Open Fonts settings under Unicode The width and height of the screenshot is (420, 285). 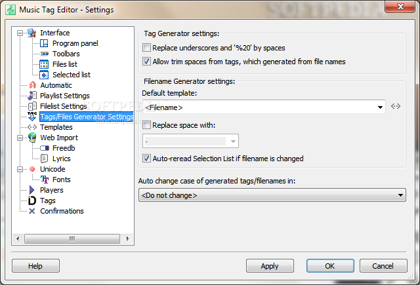tap(61, 180)
